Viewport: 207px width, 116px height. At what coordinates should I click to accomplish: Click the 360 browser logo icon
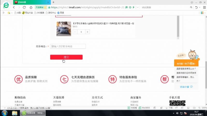click(x=6, y=5)
